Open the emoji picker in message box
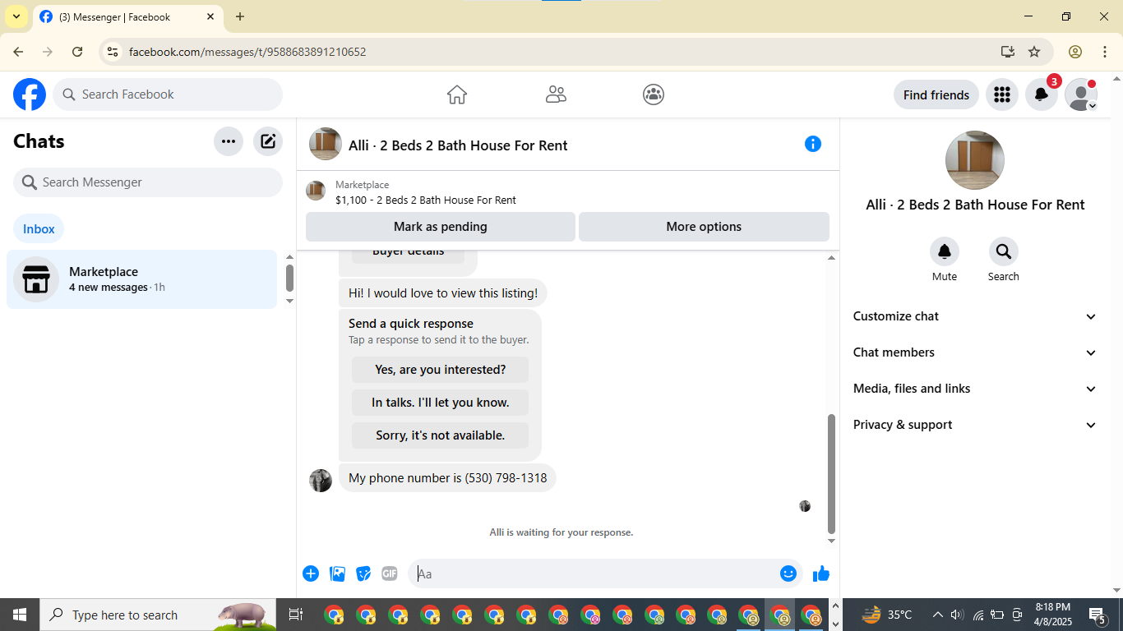Screen dimensions: 1123x631 click(788, 573)
